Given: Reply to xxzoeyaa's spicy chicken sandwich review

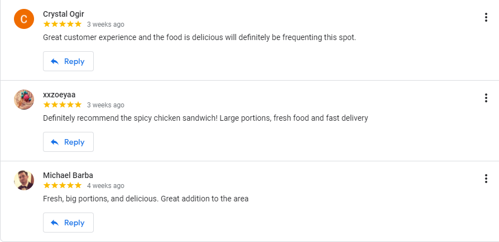Looking at the screenshot, I should pos(68,142).
